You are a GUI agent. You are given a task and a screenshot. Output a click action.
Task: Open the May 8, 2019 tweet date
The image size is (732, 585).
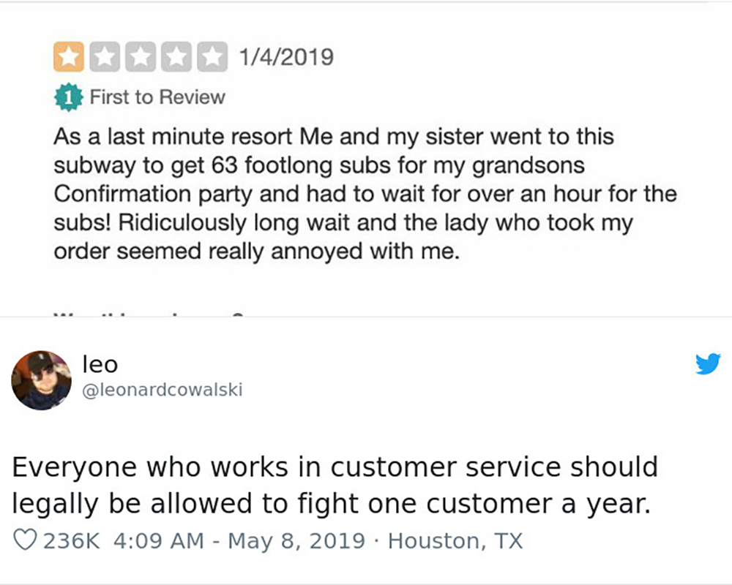tap(296, 541)
